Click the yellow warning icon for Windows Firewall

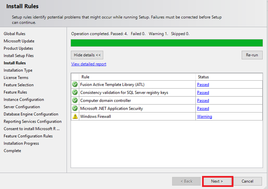[x=75, y=116]
